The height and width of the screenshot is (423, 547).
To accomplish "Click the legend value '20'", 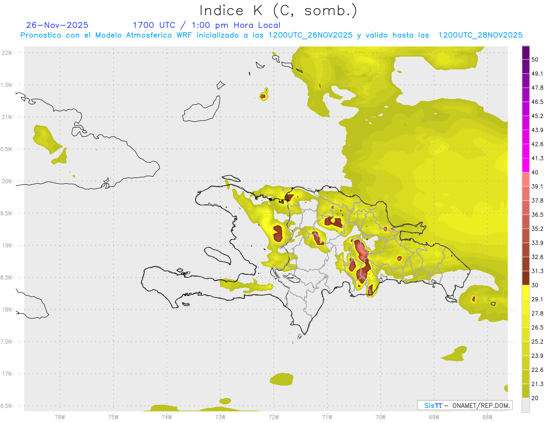I will click(535, 398).
